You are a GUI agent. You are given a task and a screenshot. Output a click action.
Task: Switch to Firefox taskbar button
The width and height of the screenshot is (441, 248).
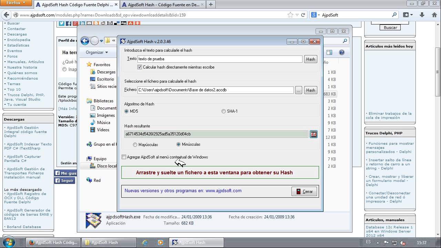click(x=53, y=242)
